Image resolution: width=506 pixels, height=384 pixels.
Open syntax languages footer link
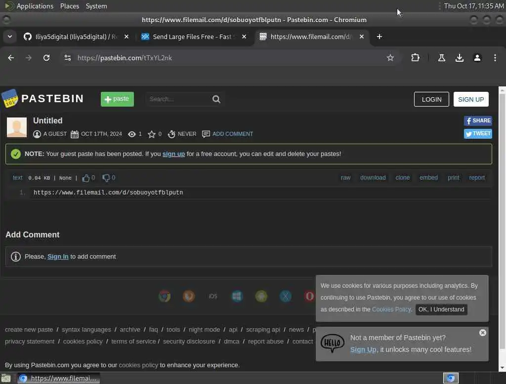pyautogui.click(x=86, y=330)
